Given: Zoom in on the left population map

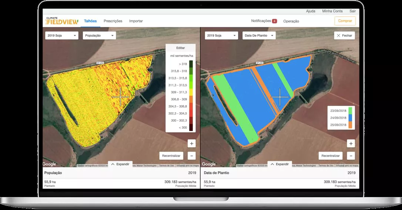Looking at the screenshot, I should (191, 144).
